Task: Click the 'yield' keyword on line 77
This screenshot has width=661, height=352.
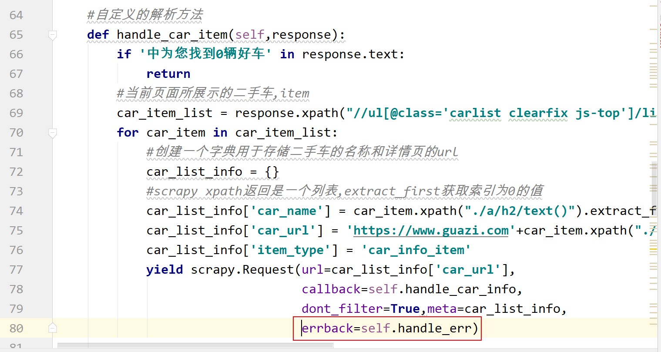Action: coord(164,270)
